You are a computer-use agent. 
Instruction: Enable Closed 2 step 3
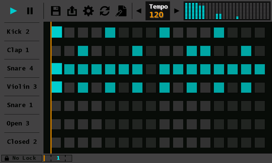(83, 143)
